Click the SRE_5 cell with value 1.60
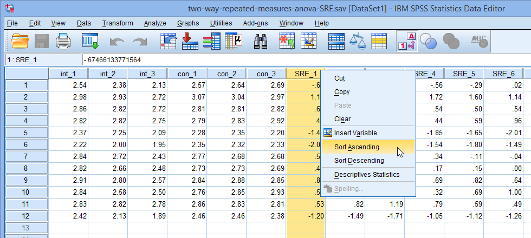Screen dimensions: 531x238 pos(464,97)
